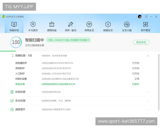
Task: Select the 系统防护 row label
Action: 20,68
